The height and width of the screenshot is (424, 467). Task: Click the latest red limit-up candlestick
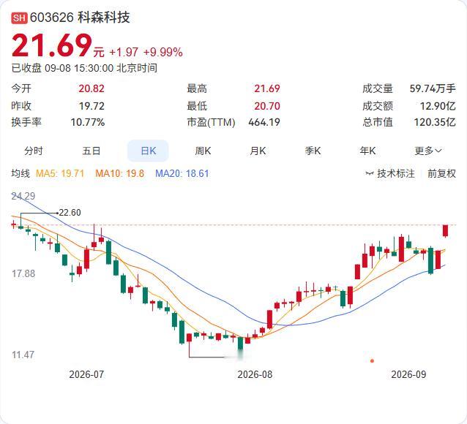pyautogui.click(x=446, y=231)
